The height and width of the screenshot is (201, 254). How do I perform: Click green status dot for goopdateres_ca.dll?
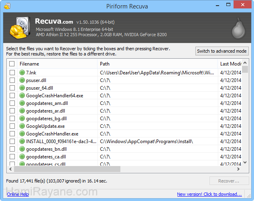22,156
